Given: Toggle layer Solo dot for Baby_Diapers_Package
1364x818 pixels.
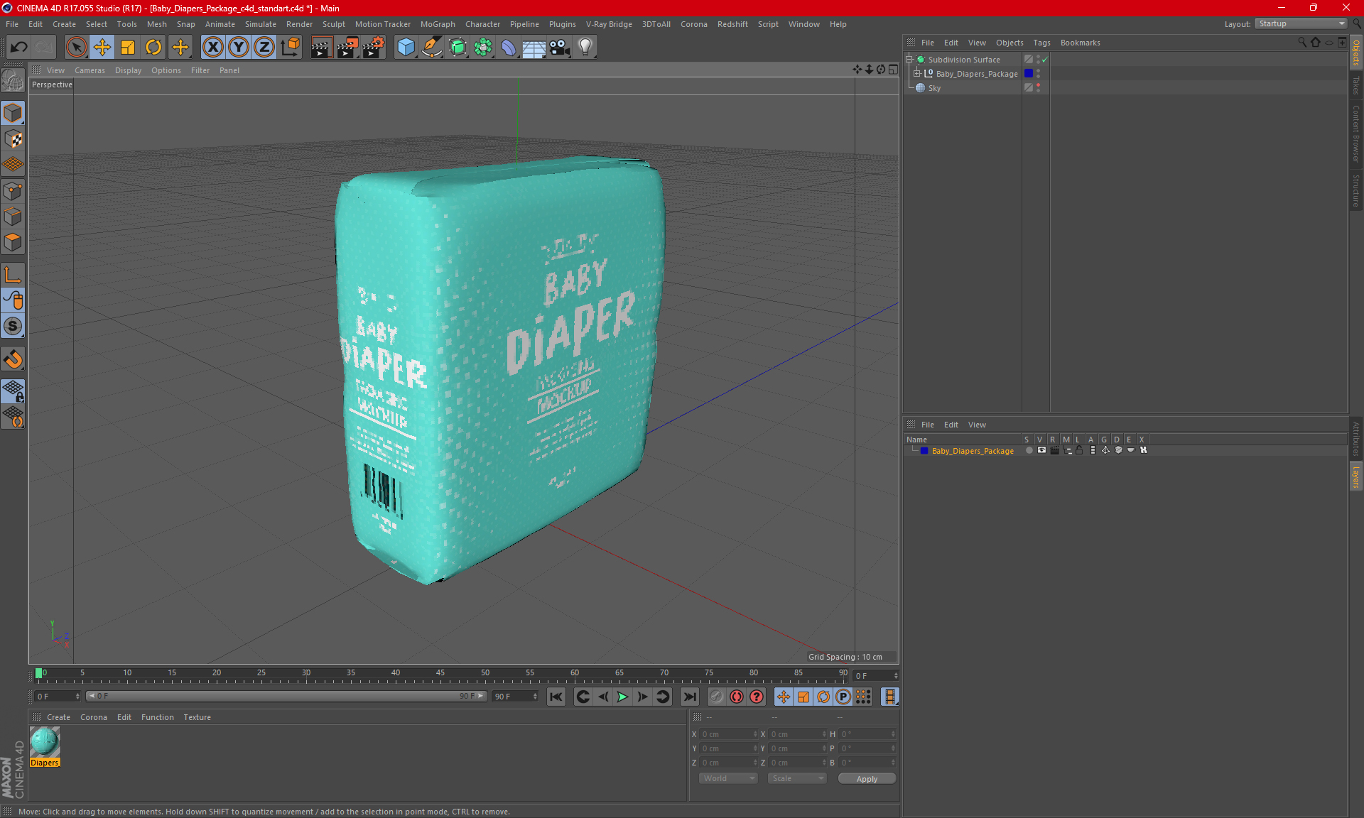Looking at the screenshot, I should 1029,450.
